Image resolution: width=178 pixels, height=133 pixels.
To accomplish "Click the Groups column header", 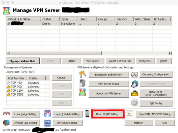I will click(x=106, y=19).
